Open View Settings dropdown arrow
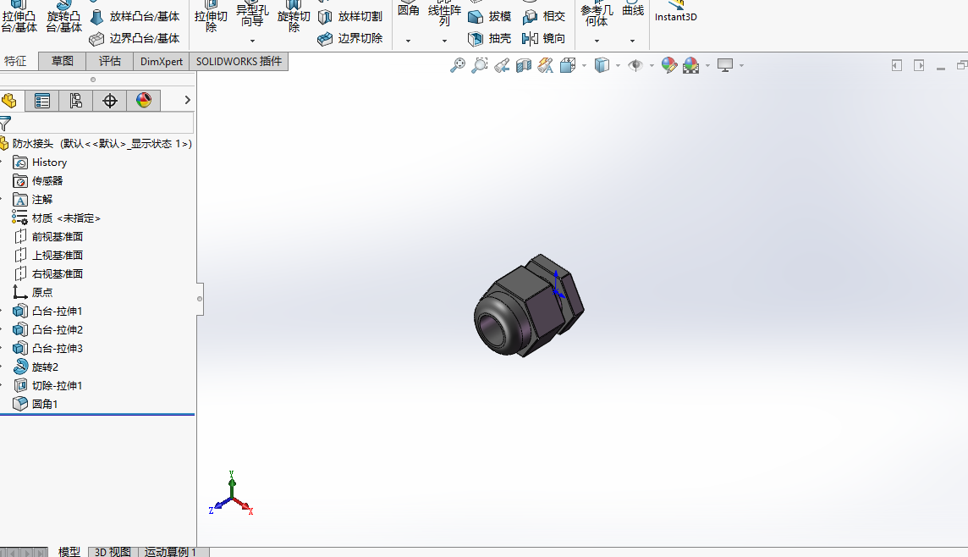Screen dimensions: 968x557 (x=741, y=65)
